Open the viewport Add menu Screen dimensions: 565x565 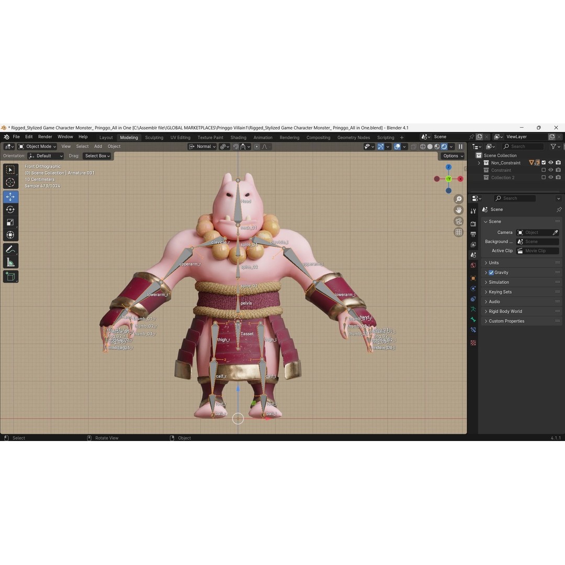point(98,146)
